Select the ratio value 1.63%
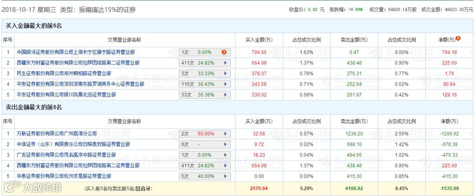The height and width of the screenshot is (196, 475). (306, 52)
